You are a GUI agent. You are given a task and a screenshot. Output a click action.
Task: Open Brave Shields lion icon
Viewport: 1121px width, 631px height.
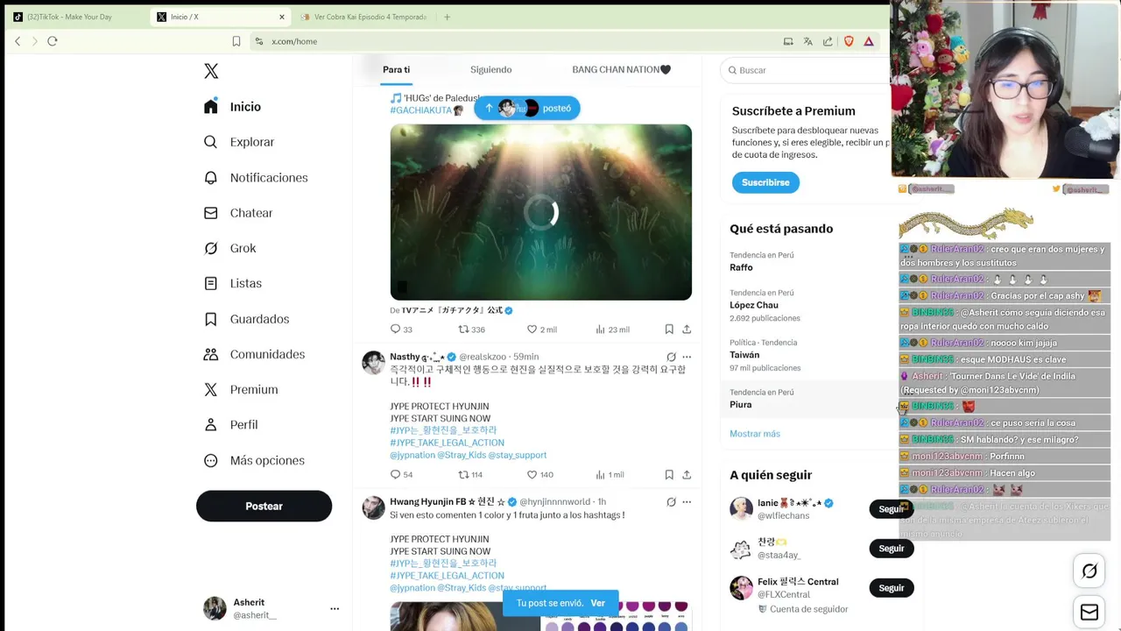click(x=849, y=41)
